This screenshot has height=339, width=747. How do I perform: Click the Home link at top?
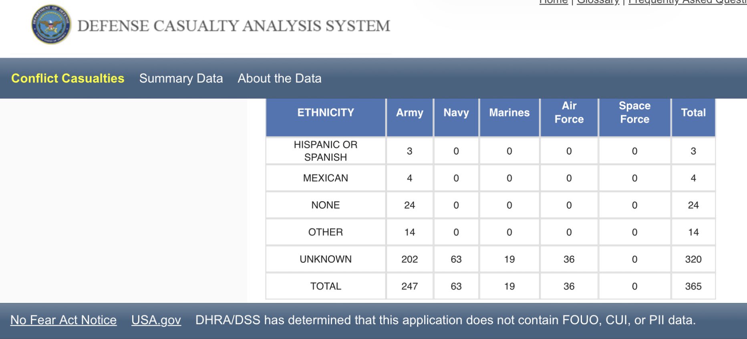click(554, 2)
